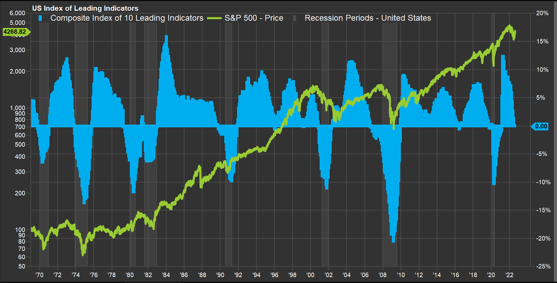The height and width of the screenshot is (283, 557).
Task: Click the gray Recession Periods legend marker
Action: point(295,18)
